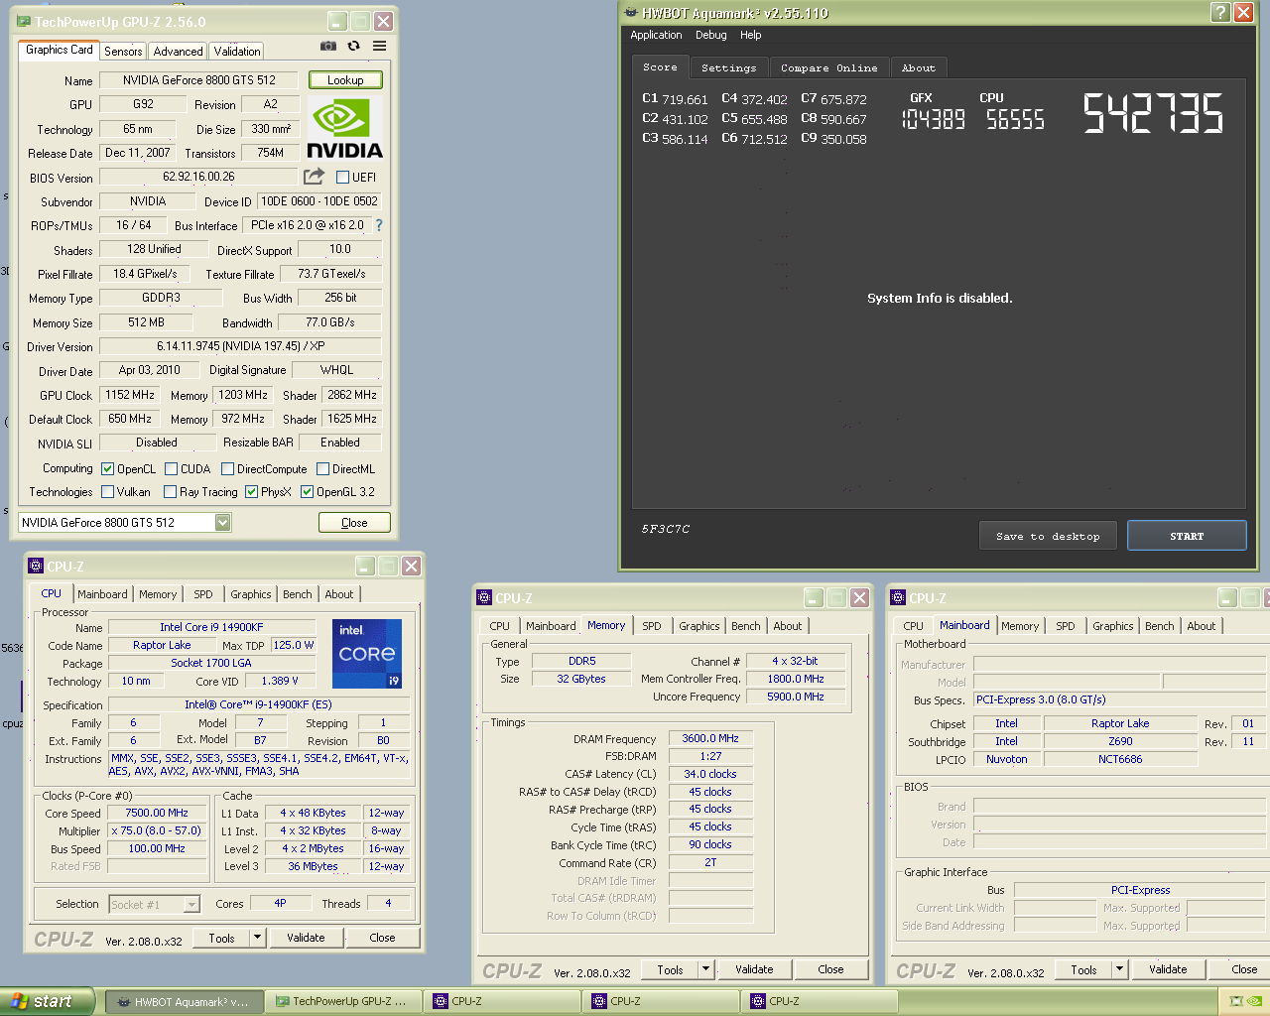Open GPU selection dropdown in GPU-Z
The image size is (1270, 1016).
pos(223,523)
